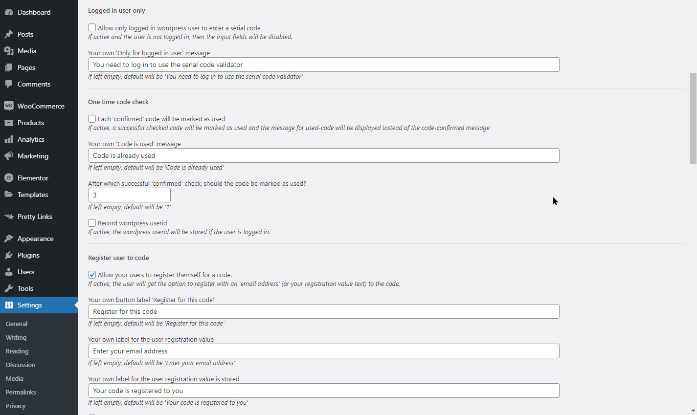
Task: Click the number field containing 3
Action: pyautogui.click(x=129, y=195)
